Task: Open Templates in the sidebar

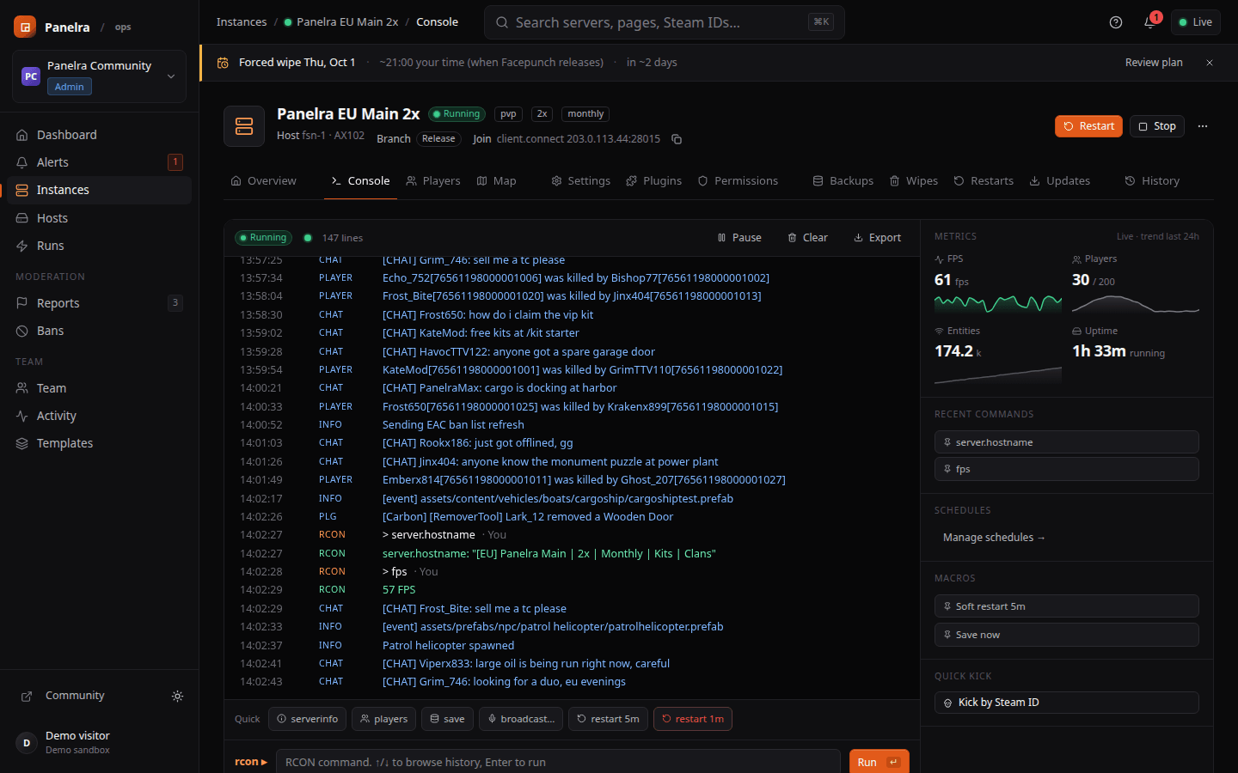Action: (99, 443)
